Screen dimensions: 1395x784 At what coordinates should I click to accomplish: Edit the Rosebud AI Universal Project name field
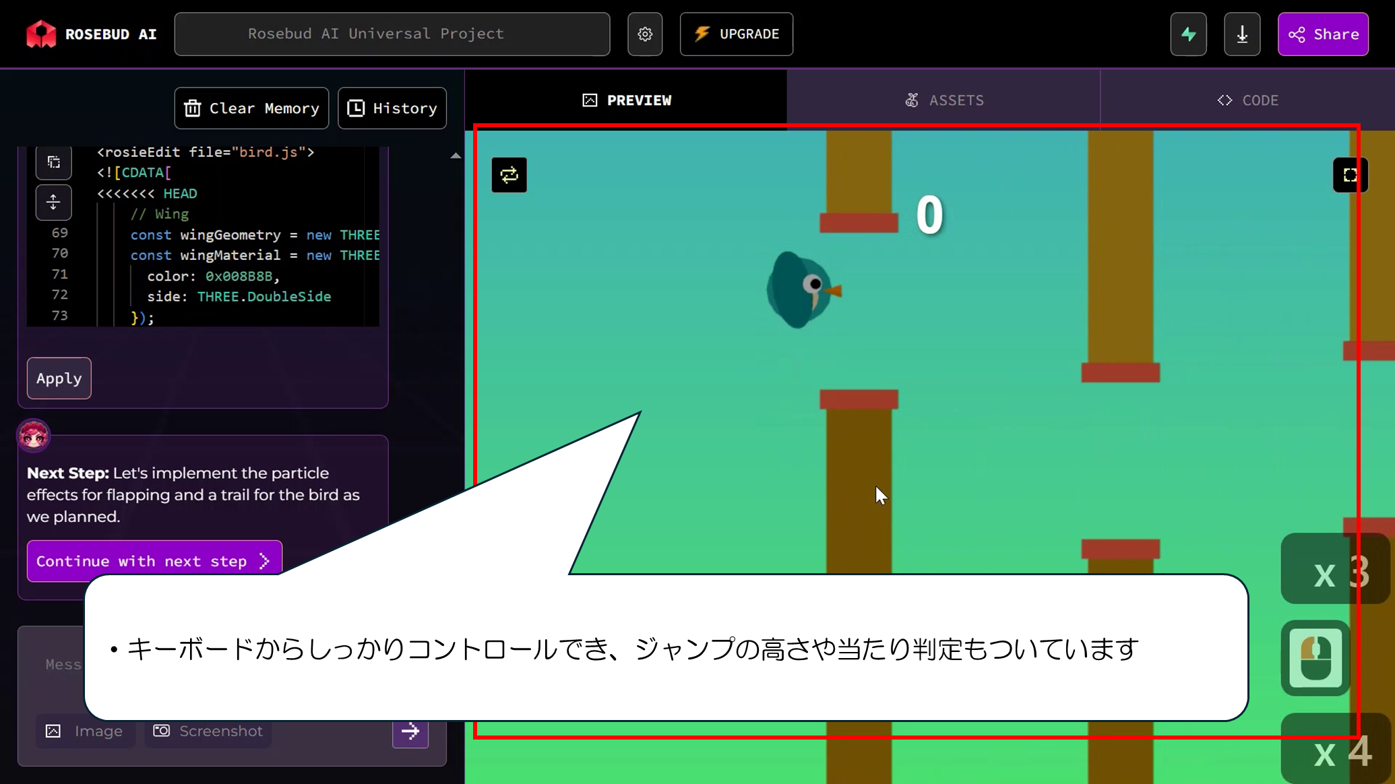[392, 34]
